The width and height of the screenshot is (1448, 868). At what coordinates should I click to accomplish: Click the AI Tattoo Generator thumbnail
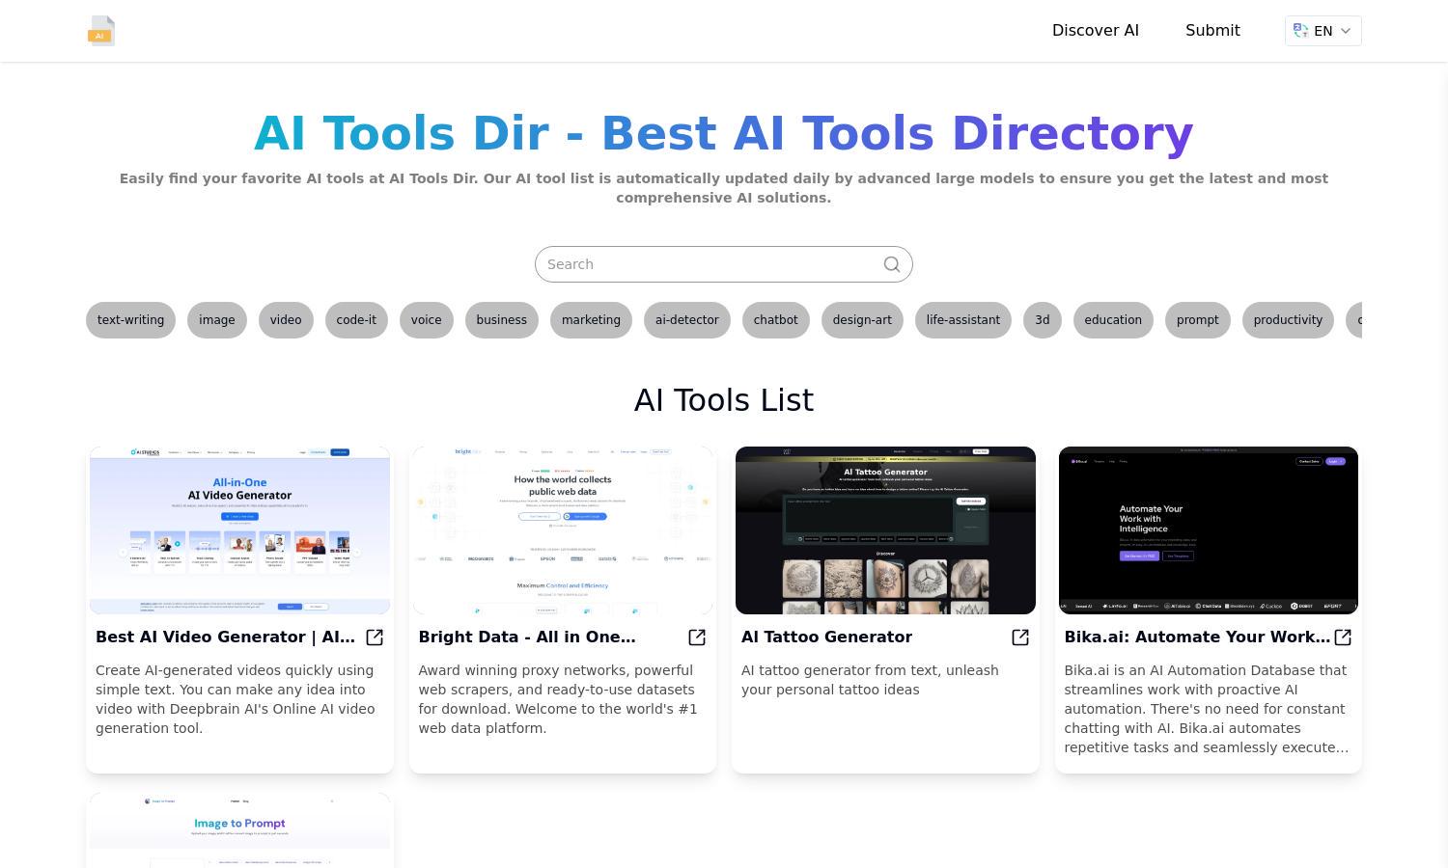point(885,530)
